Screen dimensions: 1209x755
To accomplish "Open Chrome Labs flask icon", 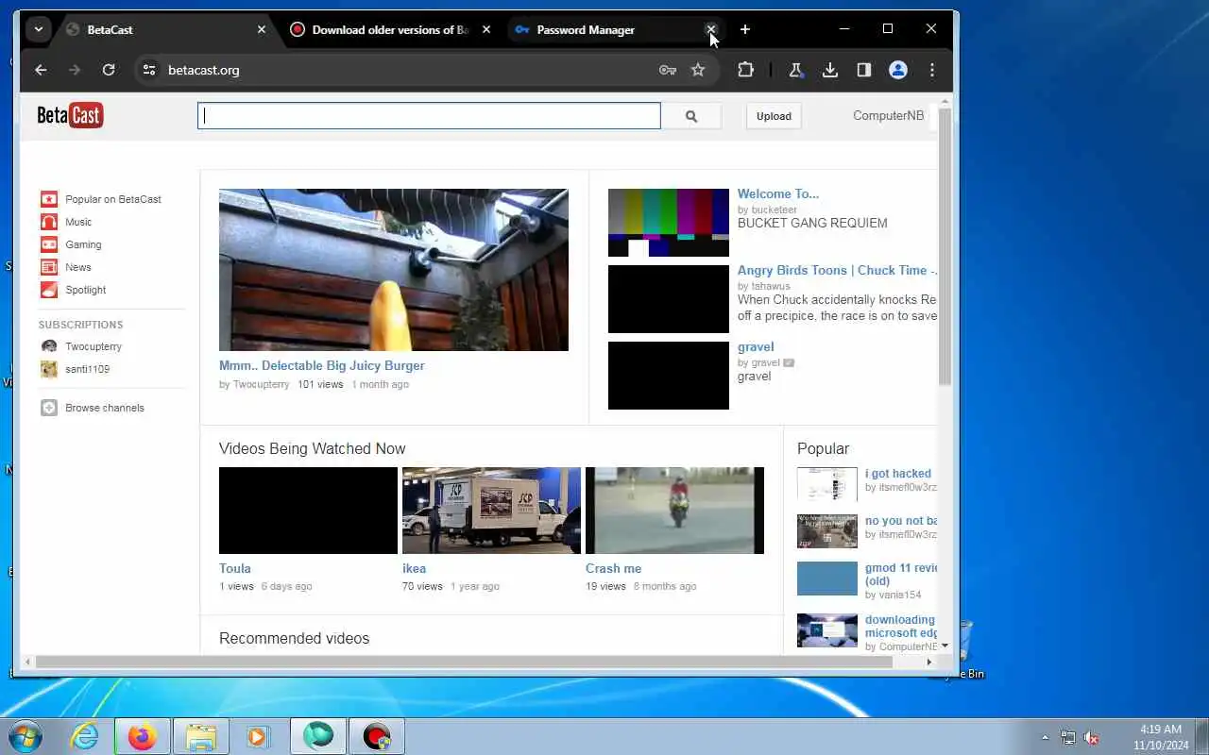I will (795, 70).
